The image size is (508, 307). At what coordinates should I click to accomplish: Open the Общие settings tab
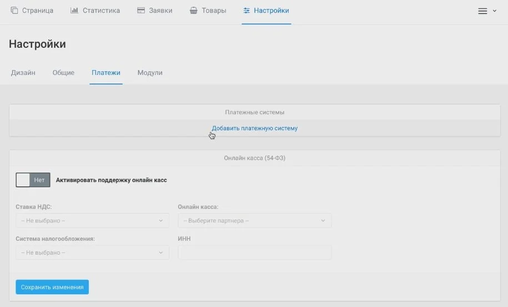point(63,73)
